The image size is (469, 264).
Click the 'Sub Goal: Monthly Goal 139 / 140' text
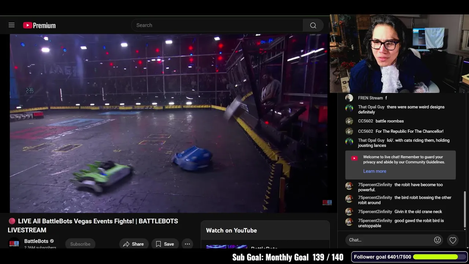pos(288,257)
